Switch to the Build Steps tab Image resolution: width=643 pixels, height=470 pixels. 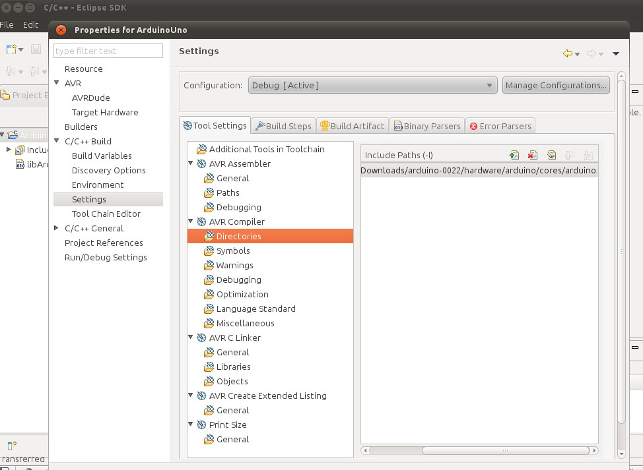click(x=283, y=126)
